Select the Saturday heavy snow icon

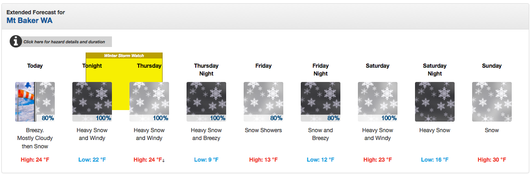378,102
